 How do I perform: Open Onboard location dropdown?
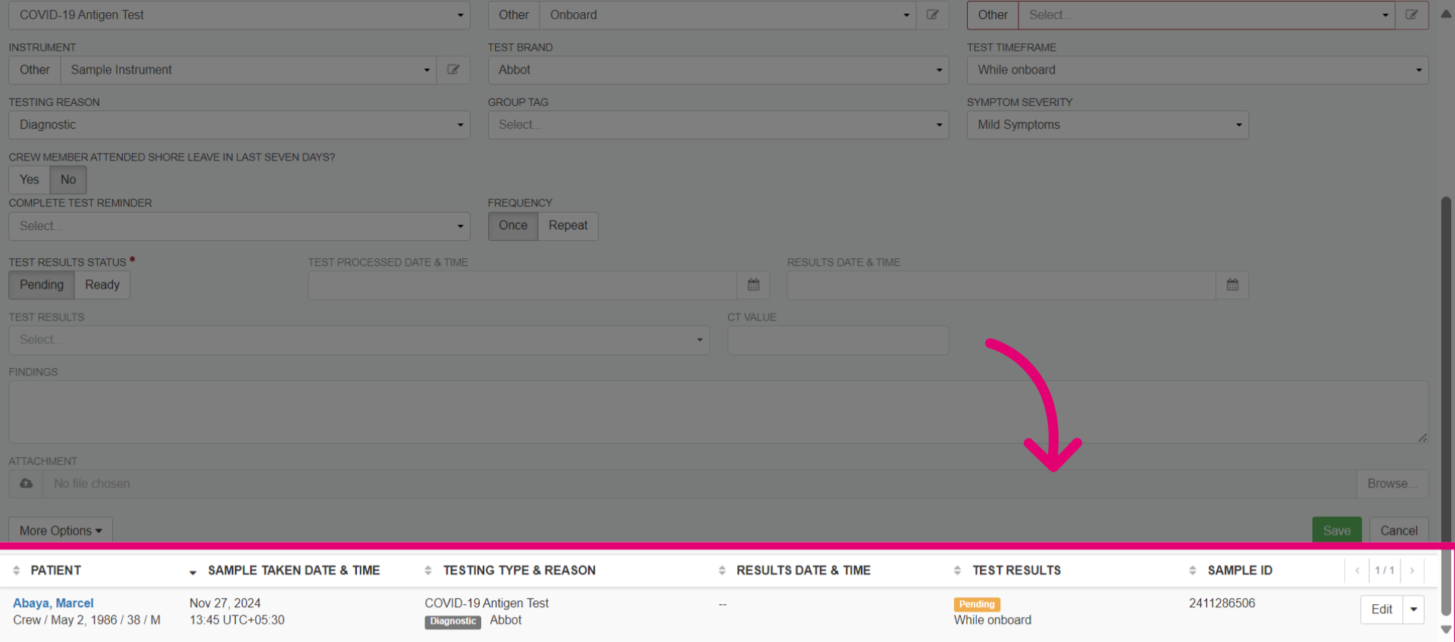(x=727, y=15)
